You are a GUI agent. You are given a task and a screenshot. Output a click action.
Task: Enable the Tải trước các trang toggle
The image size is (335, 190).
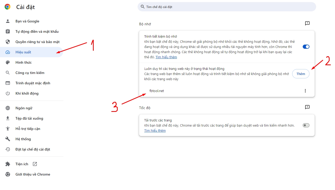coord(306,125)
